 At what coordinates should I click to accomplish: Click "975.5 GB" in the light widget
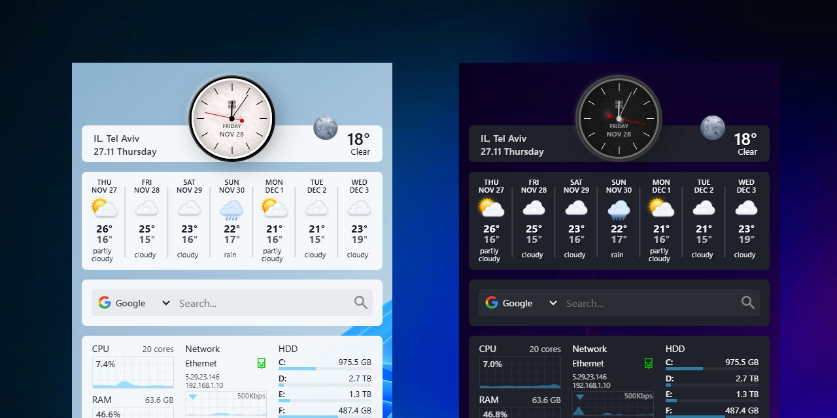tap(354, 362)
